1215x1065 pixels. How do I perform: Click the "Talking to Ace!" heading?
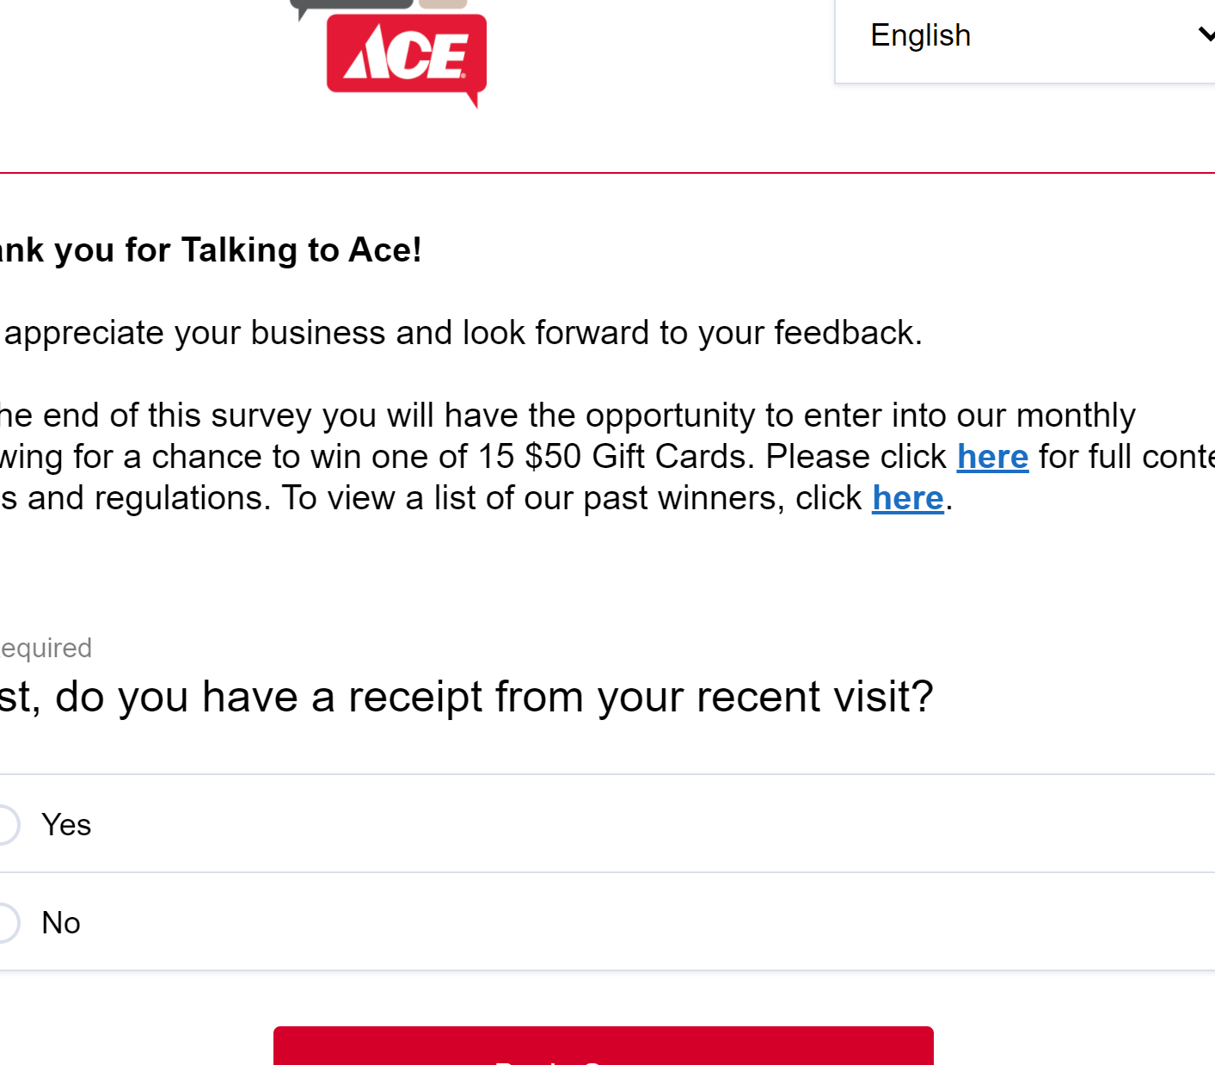click(x=301, y=250)
